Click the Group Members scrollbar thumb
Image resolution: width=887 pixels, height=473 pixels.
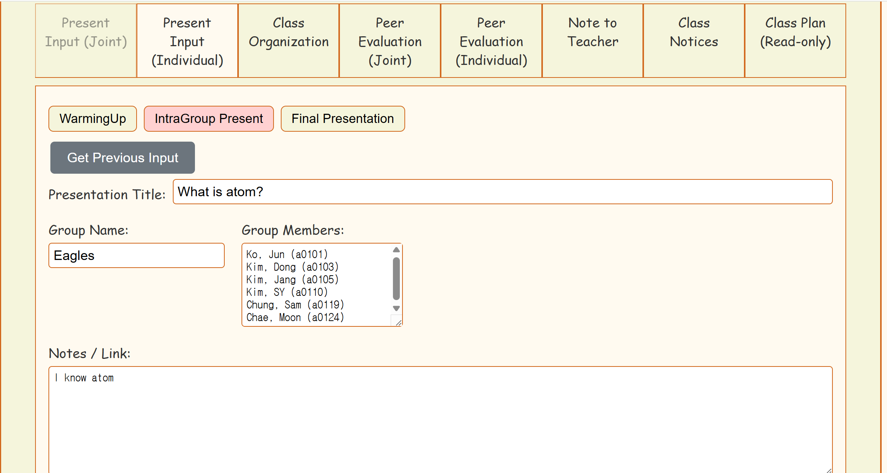point(396,279)
